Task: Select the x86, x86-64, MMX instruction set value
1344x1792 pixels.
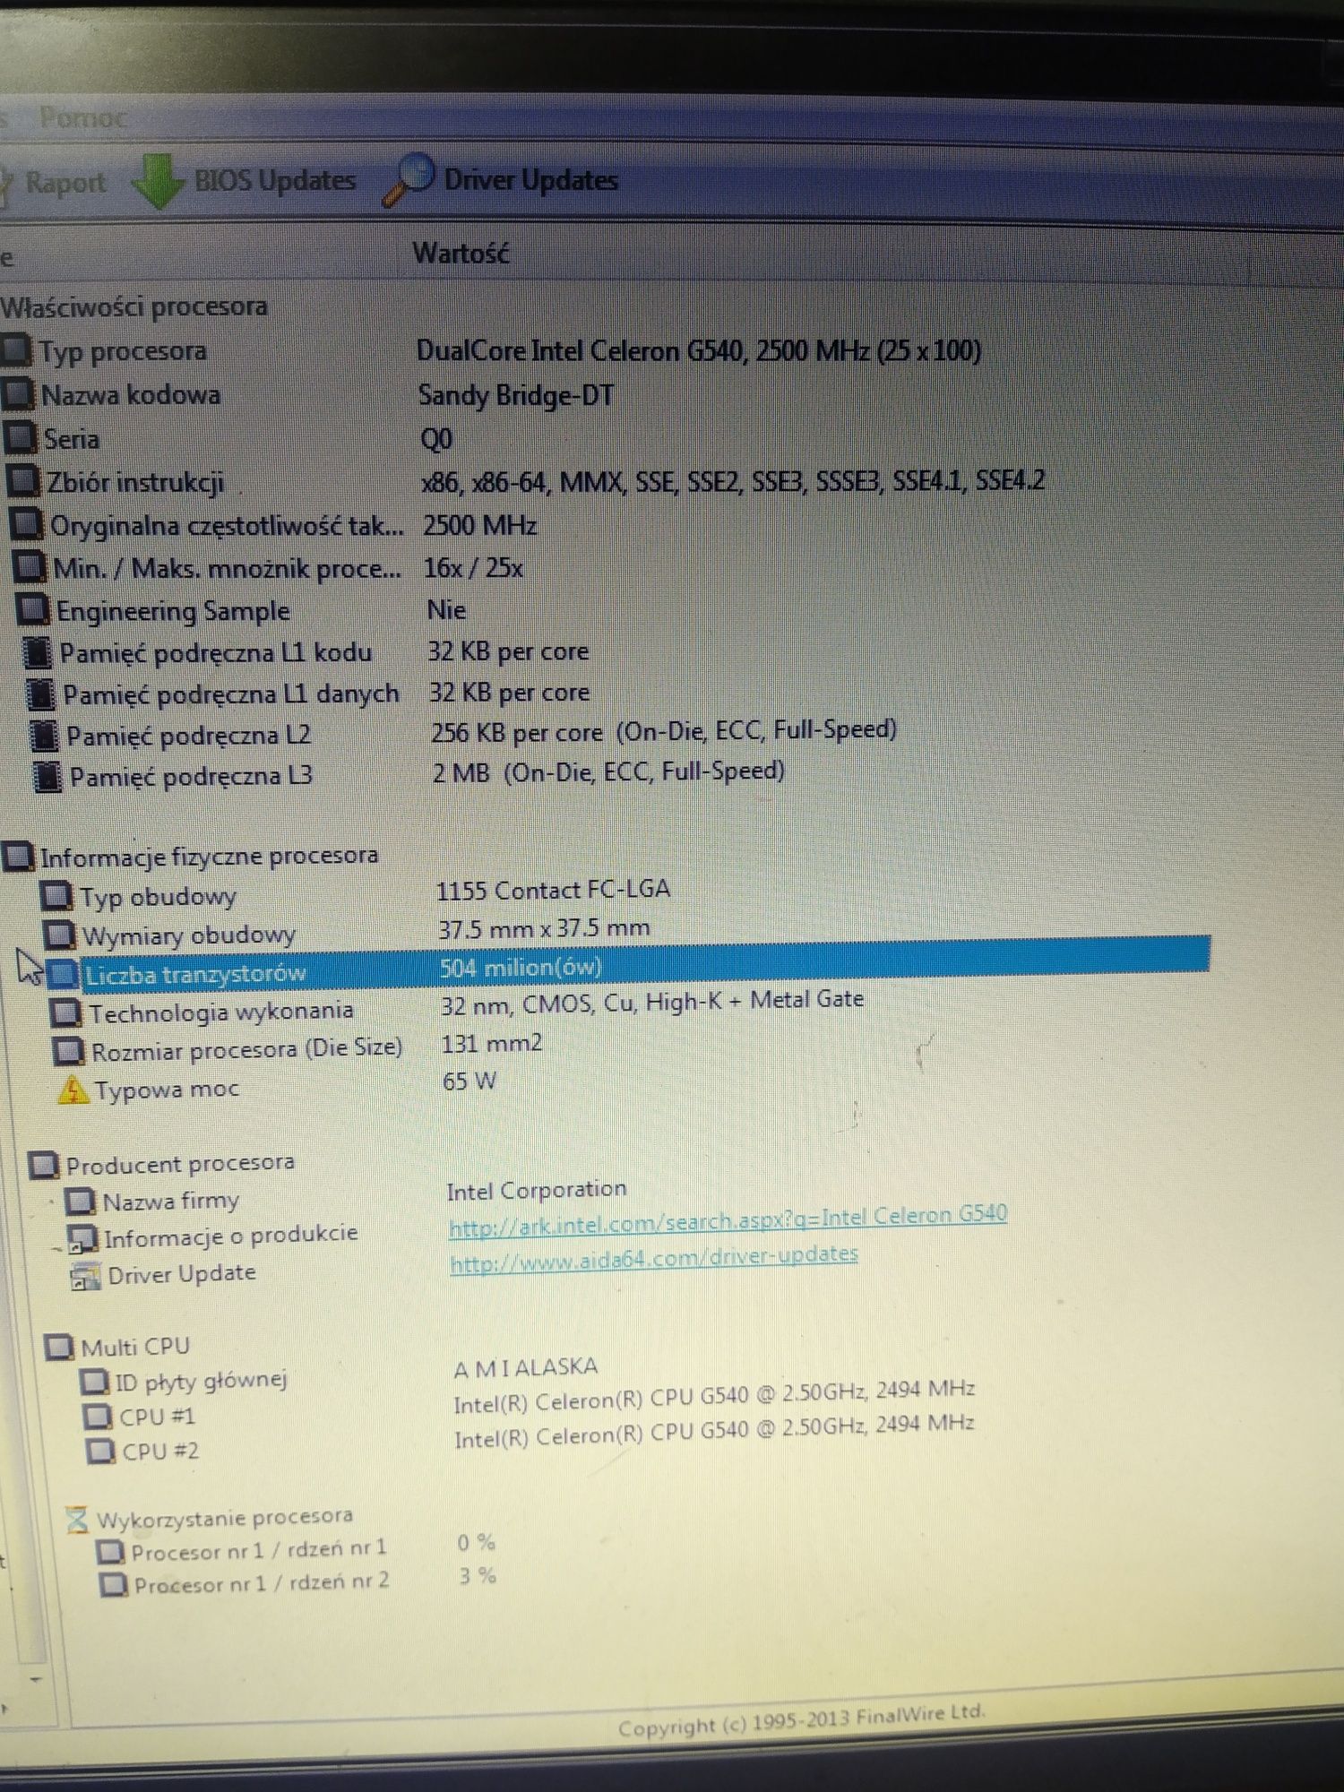Action: 733,481
